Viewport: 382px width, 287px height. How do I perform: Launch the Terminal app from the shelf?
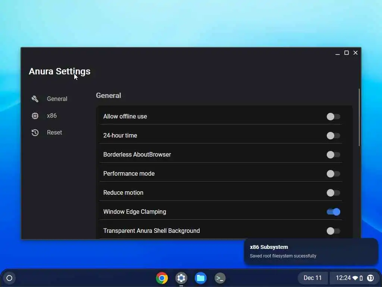[x=220, y=278]
